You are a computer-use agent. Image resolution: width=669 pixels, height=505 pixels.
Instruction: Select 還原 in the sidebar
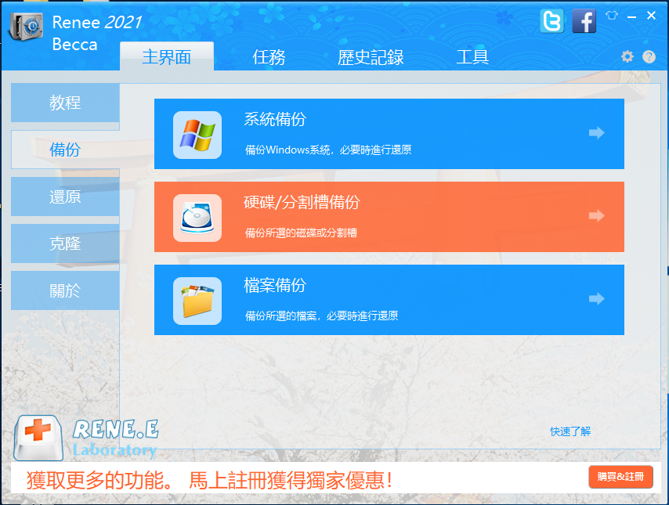[x=65, y=197]
